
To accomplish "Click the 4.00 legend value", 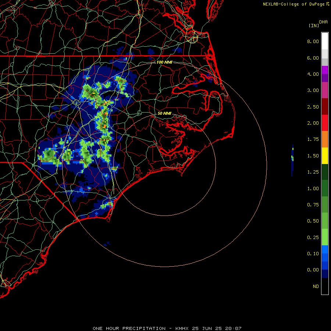I will click(313, 74).
